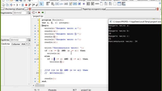Toggle breakpoint on writeln(a) line gutter
The width and height of the screenshot is (162, 91).
click(x=35, y=53)
